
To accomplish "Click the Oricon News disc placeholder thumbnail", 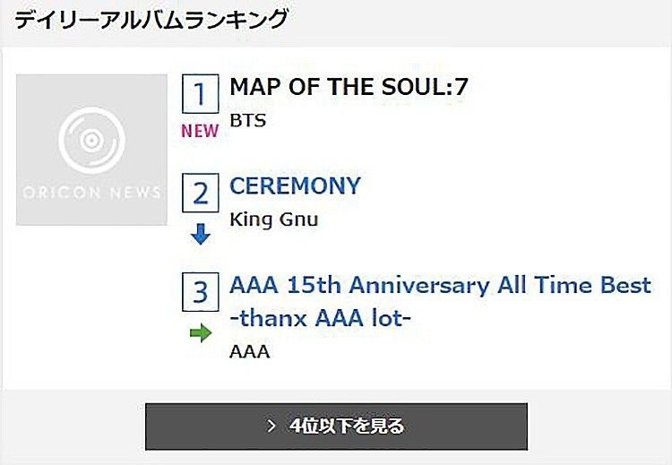I will pos(91,150).
